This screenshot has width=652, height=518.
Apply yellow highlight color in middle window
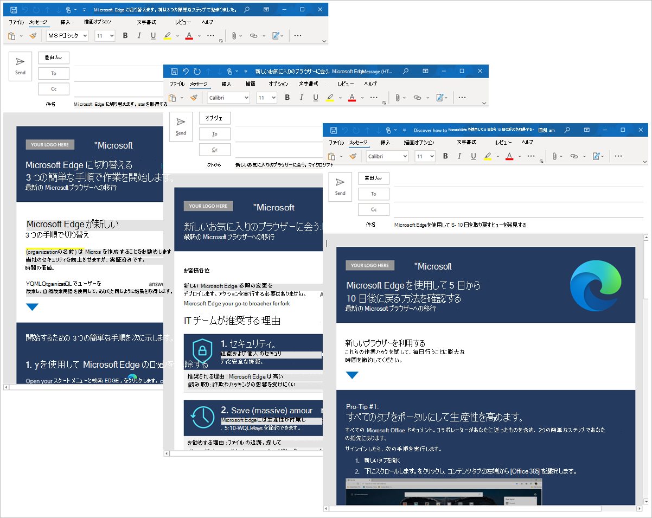point(330,98)
